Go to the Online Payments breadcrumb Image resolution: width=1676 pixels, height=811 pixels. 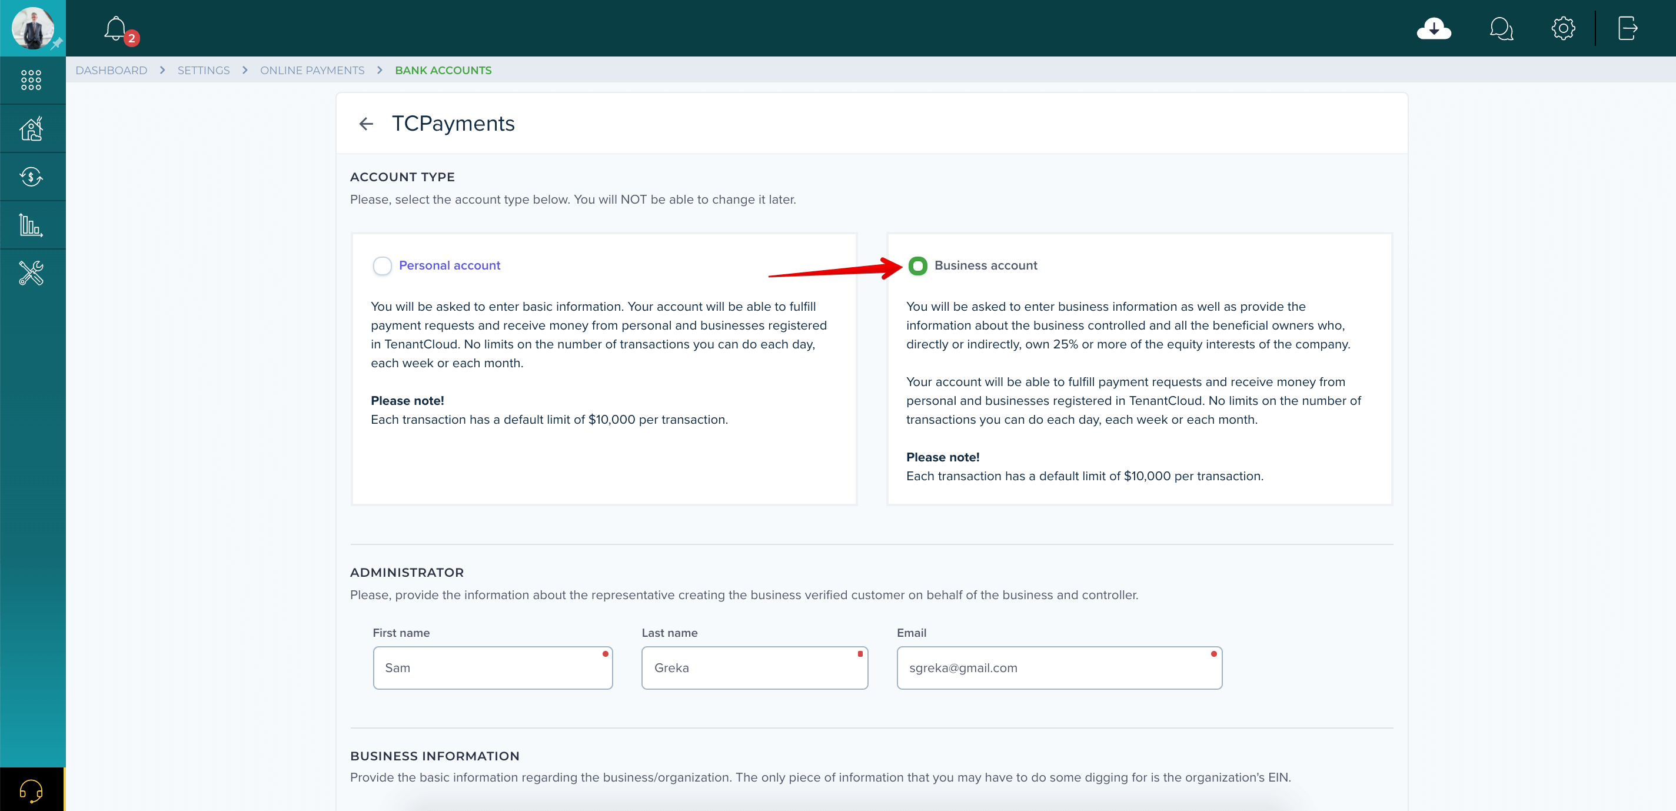pos(312,70)
